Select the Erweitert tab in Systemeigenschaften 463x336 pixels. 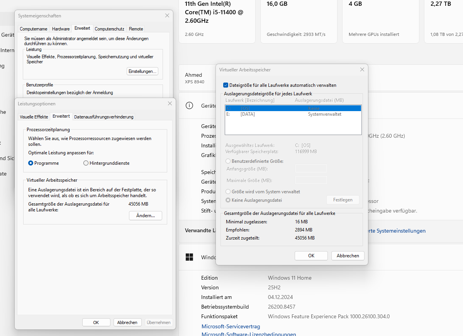[x=82, y=28]
